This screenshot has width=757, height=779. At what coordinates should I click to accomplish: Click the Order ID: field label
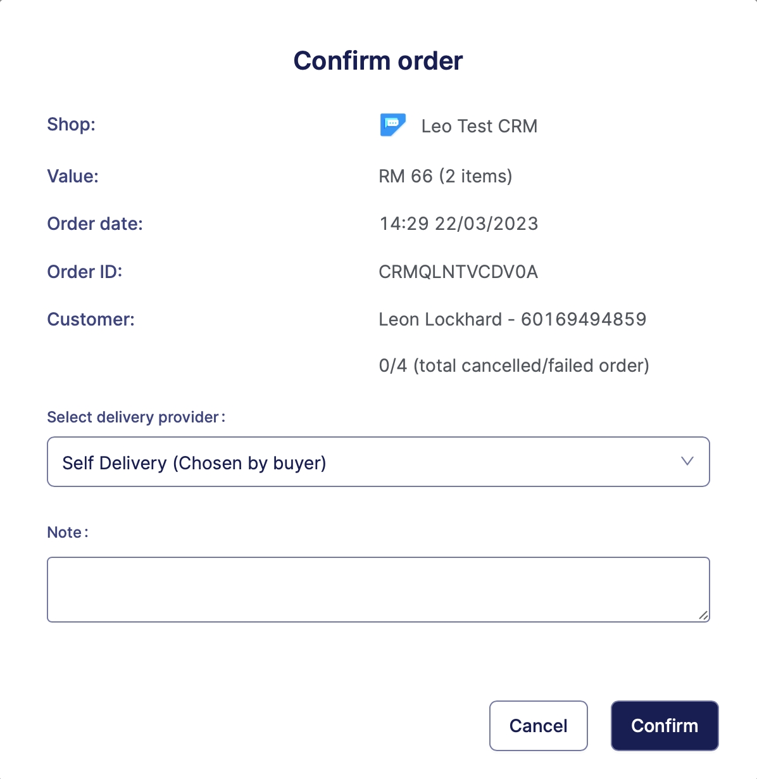pyautogui.click(x=84, y=272)
